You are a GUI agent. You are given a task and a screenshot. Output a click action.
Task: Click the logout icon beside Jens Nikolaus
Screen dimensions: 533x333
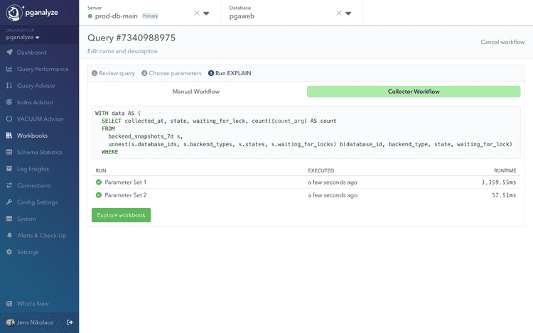point(70,322)
